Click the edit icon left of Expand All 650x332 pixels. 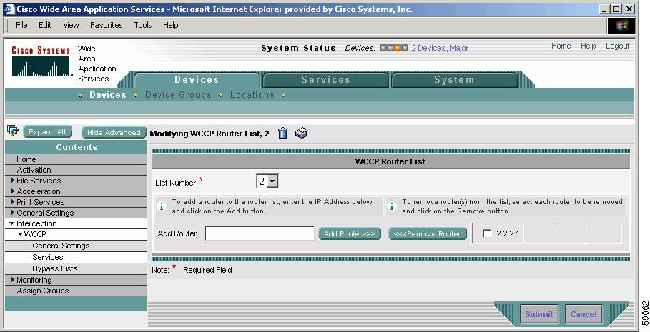point(13,131)
